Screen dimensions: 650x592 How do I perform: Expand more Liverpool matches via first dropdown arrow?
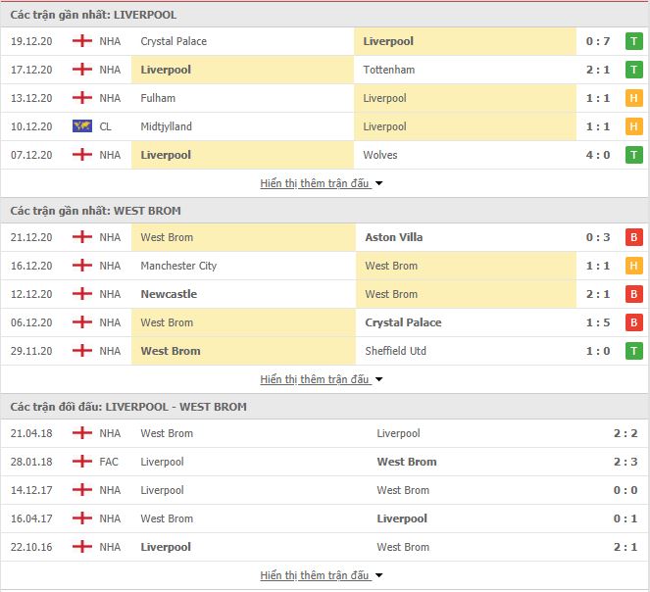378,183
